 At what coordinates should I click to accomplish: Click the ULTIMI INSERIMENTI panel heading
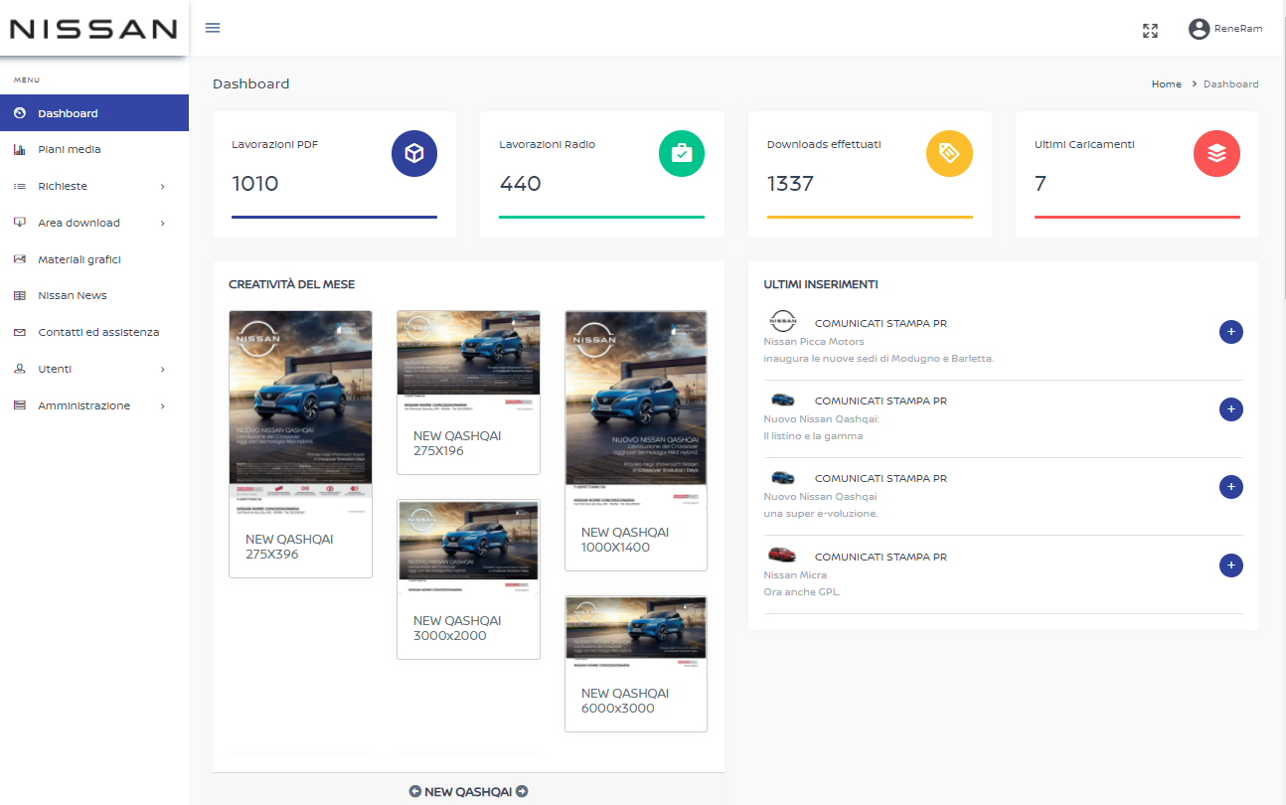tap(821, 284)
